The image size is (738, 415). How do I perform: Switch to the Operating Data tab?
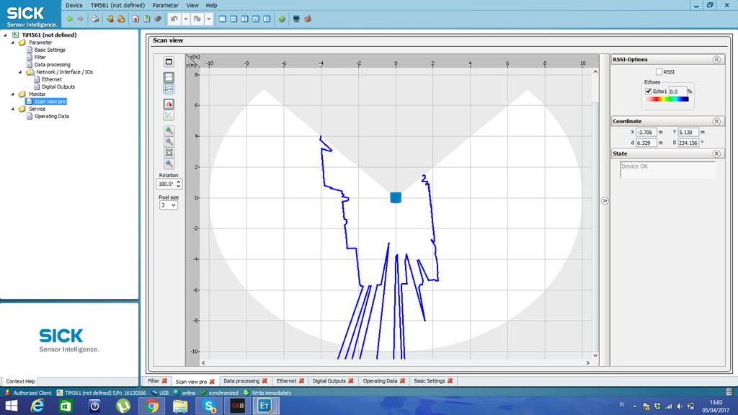pos(380,381)
